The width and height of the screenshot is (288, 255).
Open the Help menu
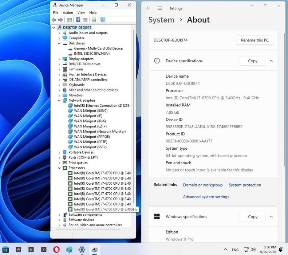pos(93,12)
